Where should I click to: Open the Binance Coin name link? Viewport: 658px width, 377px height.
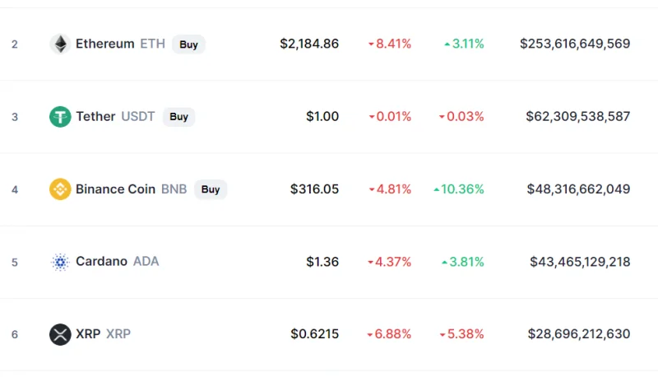115,189
